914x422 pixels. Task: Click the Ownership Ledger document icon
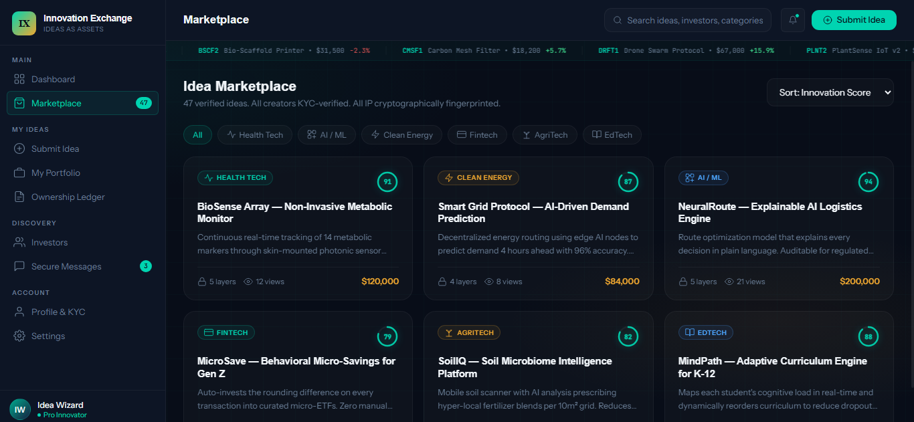coord(19,197)
